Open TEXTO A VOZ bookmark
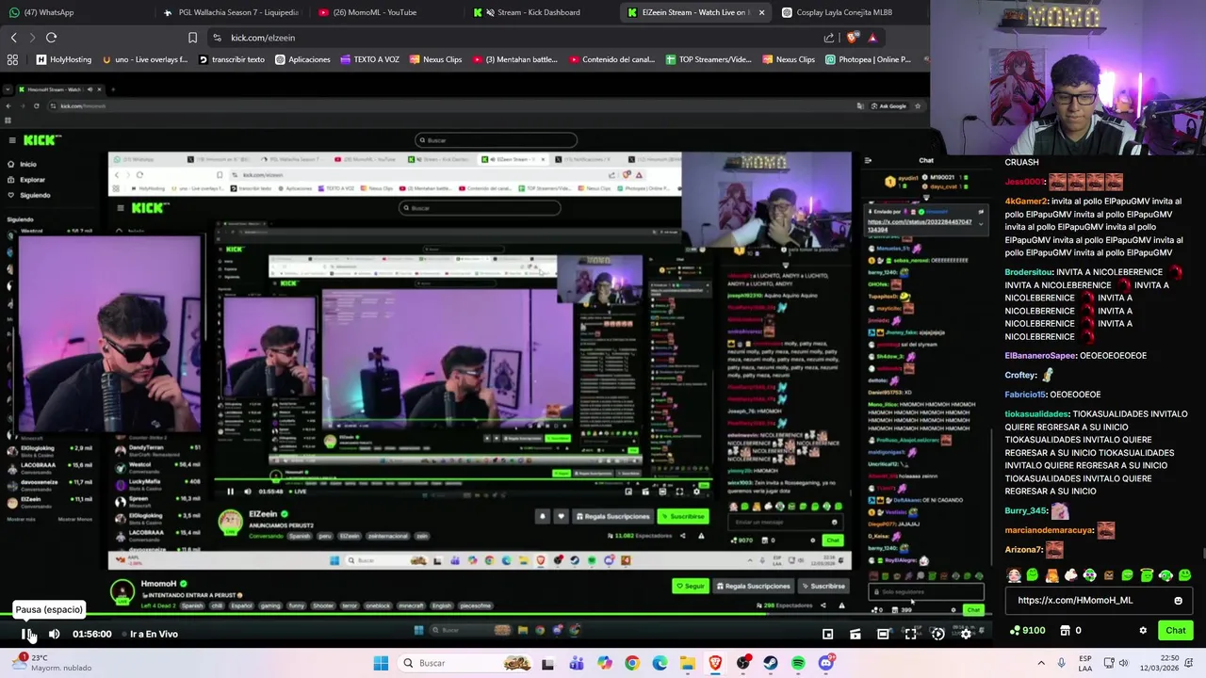1206x678 pixels. [x=368, y=59]
